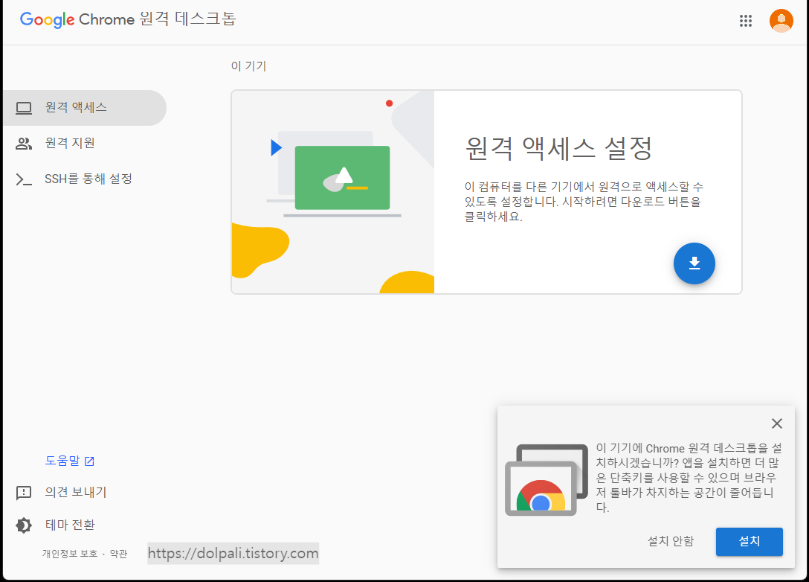
Task: Select 원격 액세스 in the sidebar
Action: 85,107
